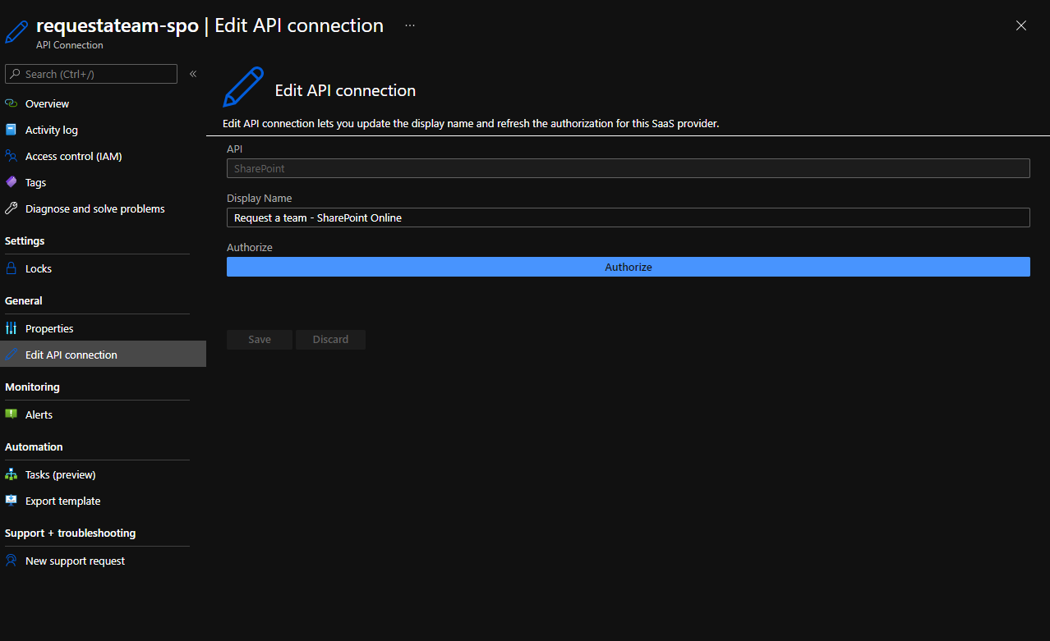Click the 'Display Name' label
This screenshot has height=641, width=1050.
[260, 198]
